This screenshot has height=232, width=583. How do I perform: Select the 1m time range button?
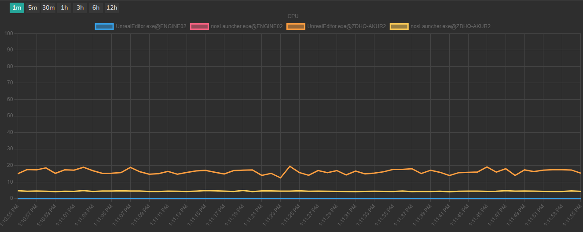coord(17,7)
